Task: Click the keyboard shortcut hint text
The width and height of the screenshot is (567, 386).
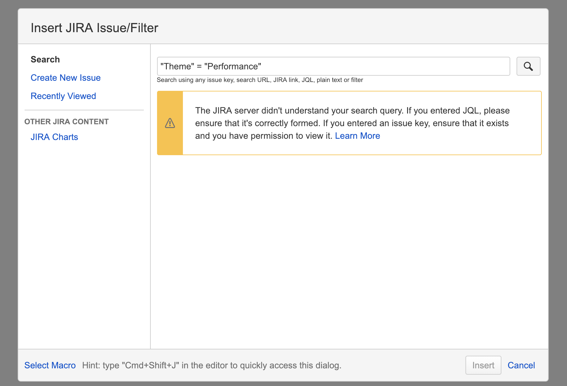Action: pos(212,366)
